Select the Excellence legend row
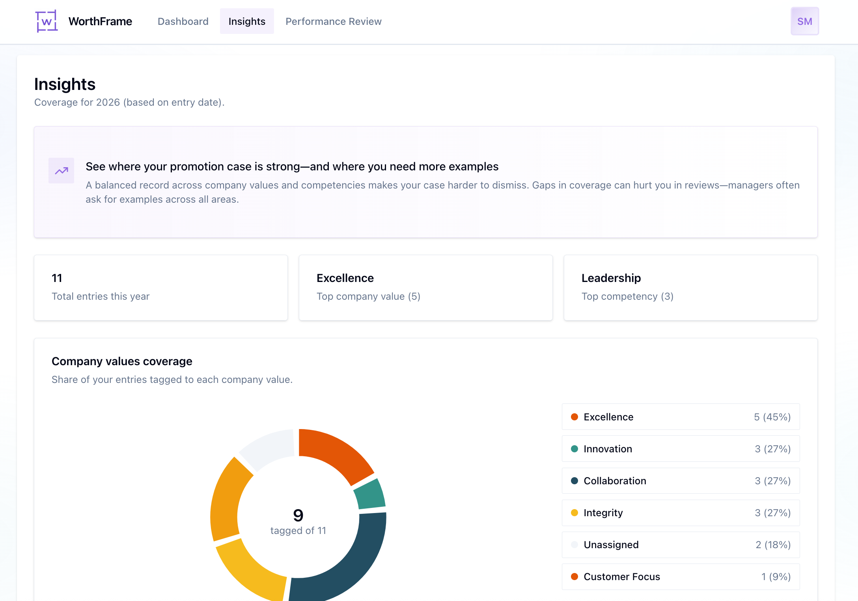858x601 pixels. (681, 416)
